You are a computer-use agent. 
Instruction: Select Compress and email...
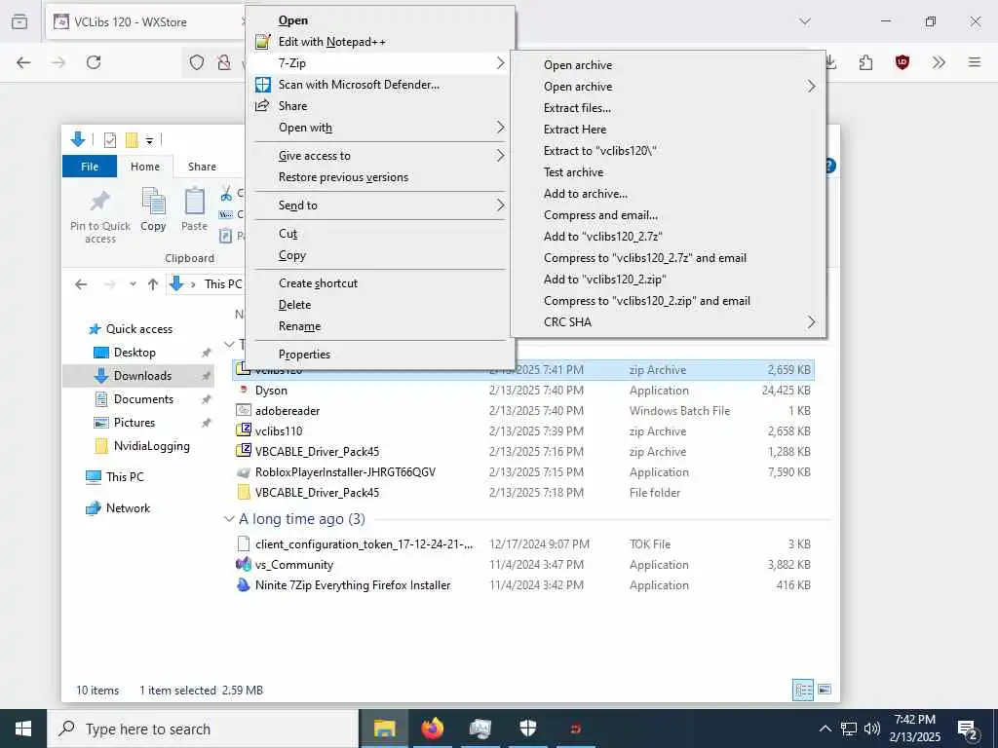pyautogui.click(x=669, y=215)
